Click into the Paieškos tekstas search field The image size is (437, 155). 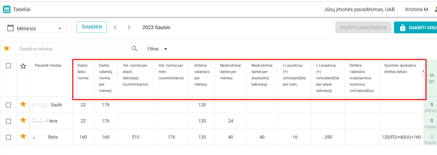74,49
